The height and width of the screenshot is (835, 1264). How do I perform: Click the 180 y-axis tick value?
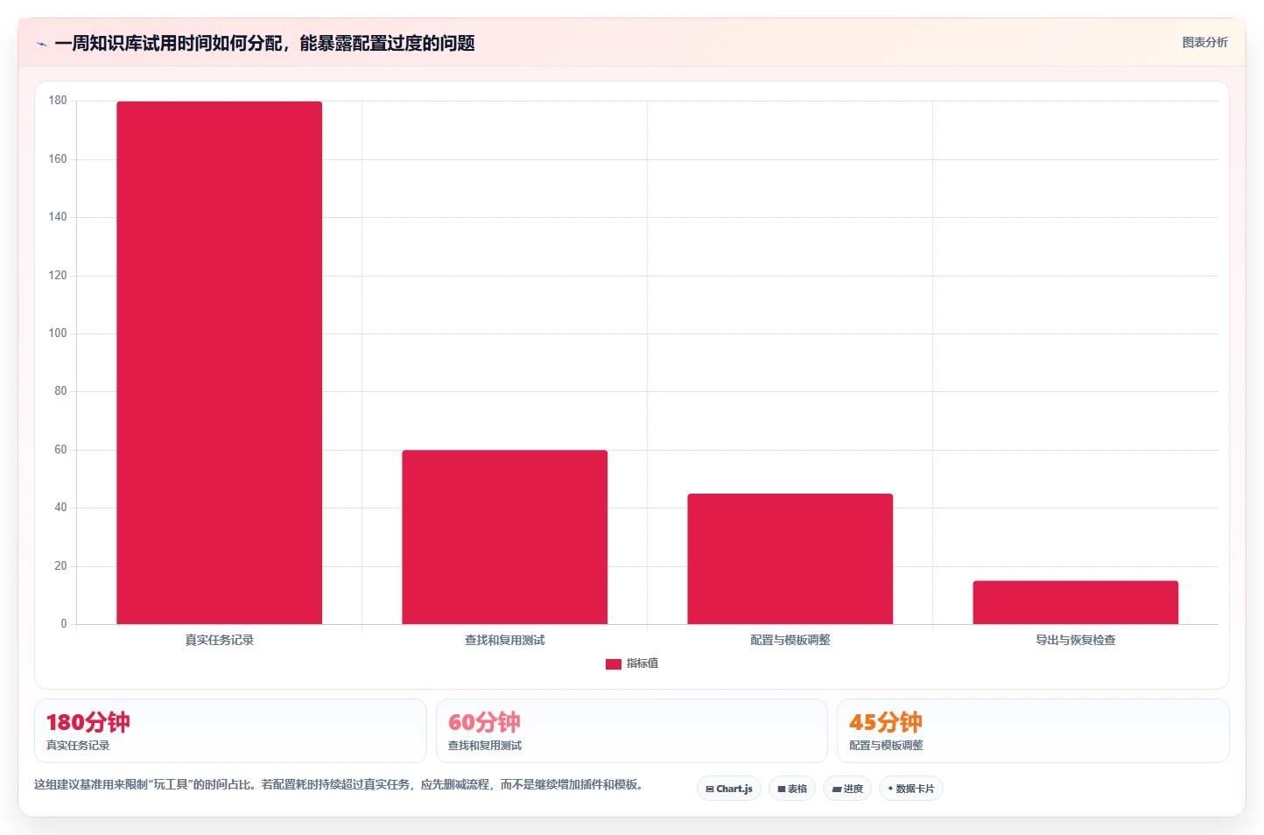58,101
